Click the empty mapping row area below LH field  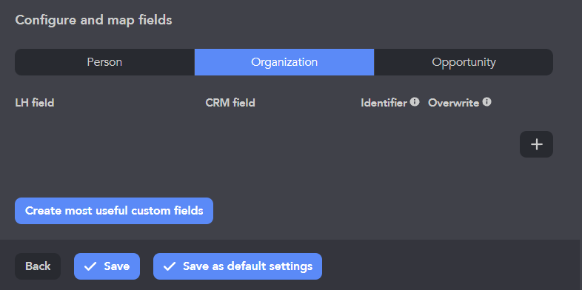click(x=107, y=144)
